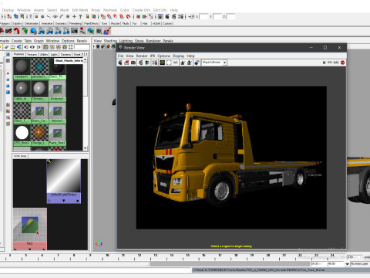Toggle alpha channel display icon in Render View
This screenshot has width=370, height=278.
[169, 63]
